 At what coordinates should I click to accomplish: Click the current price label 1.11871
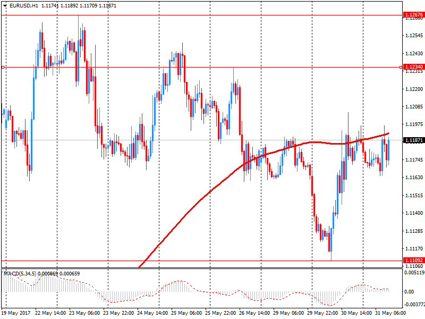414,140
